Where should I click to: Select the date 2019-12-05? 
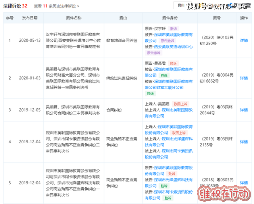30,110
